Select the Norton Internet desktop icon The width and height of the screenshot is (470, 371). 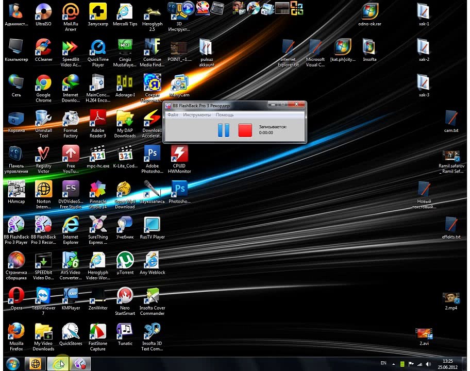43,195
